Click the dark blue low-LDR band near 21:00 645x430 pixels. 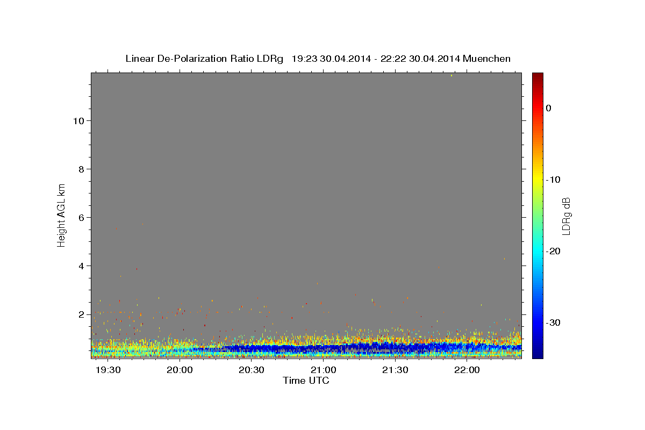(324, 349)
